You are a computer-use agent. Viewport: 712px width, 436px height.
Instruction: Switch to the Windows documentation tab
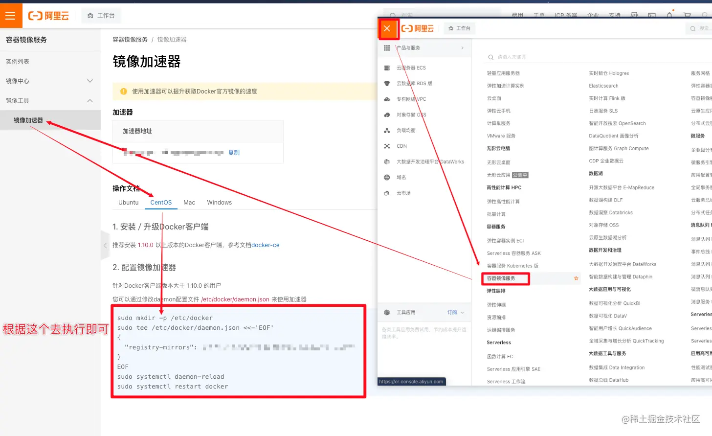pos(219,202)
